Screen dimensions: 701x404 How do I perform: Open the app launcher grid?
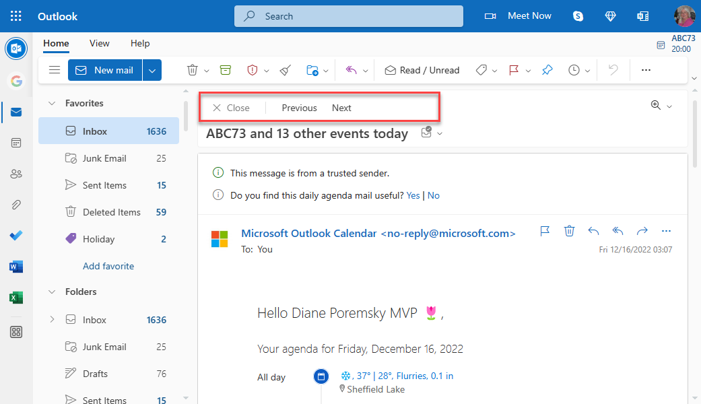click(x=16, y=16)
